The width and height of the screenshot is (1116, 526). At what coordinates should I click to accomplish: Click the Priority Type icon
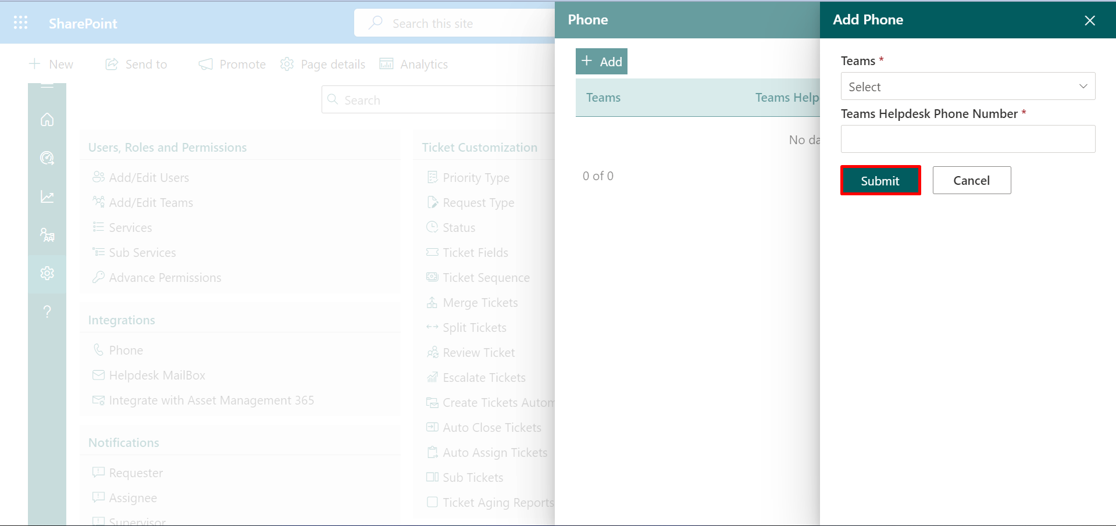432,177
